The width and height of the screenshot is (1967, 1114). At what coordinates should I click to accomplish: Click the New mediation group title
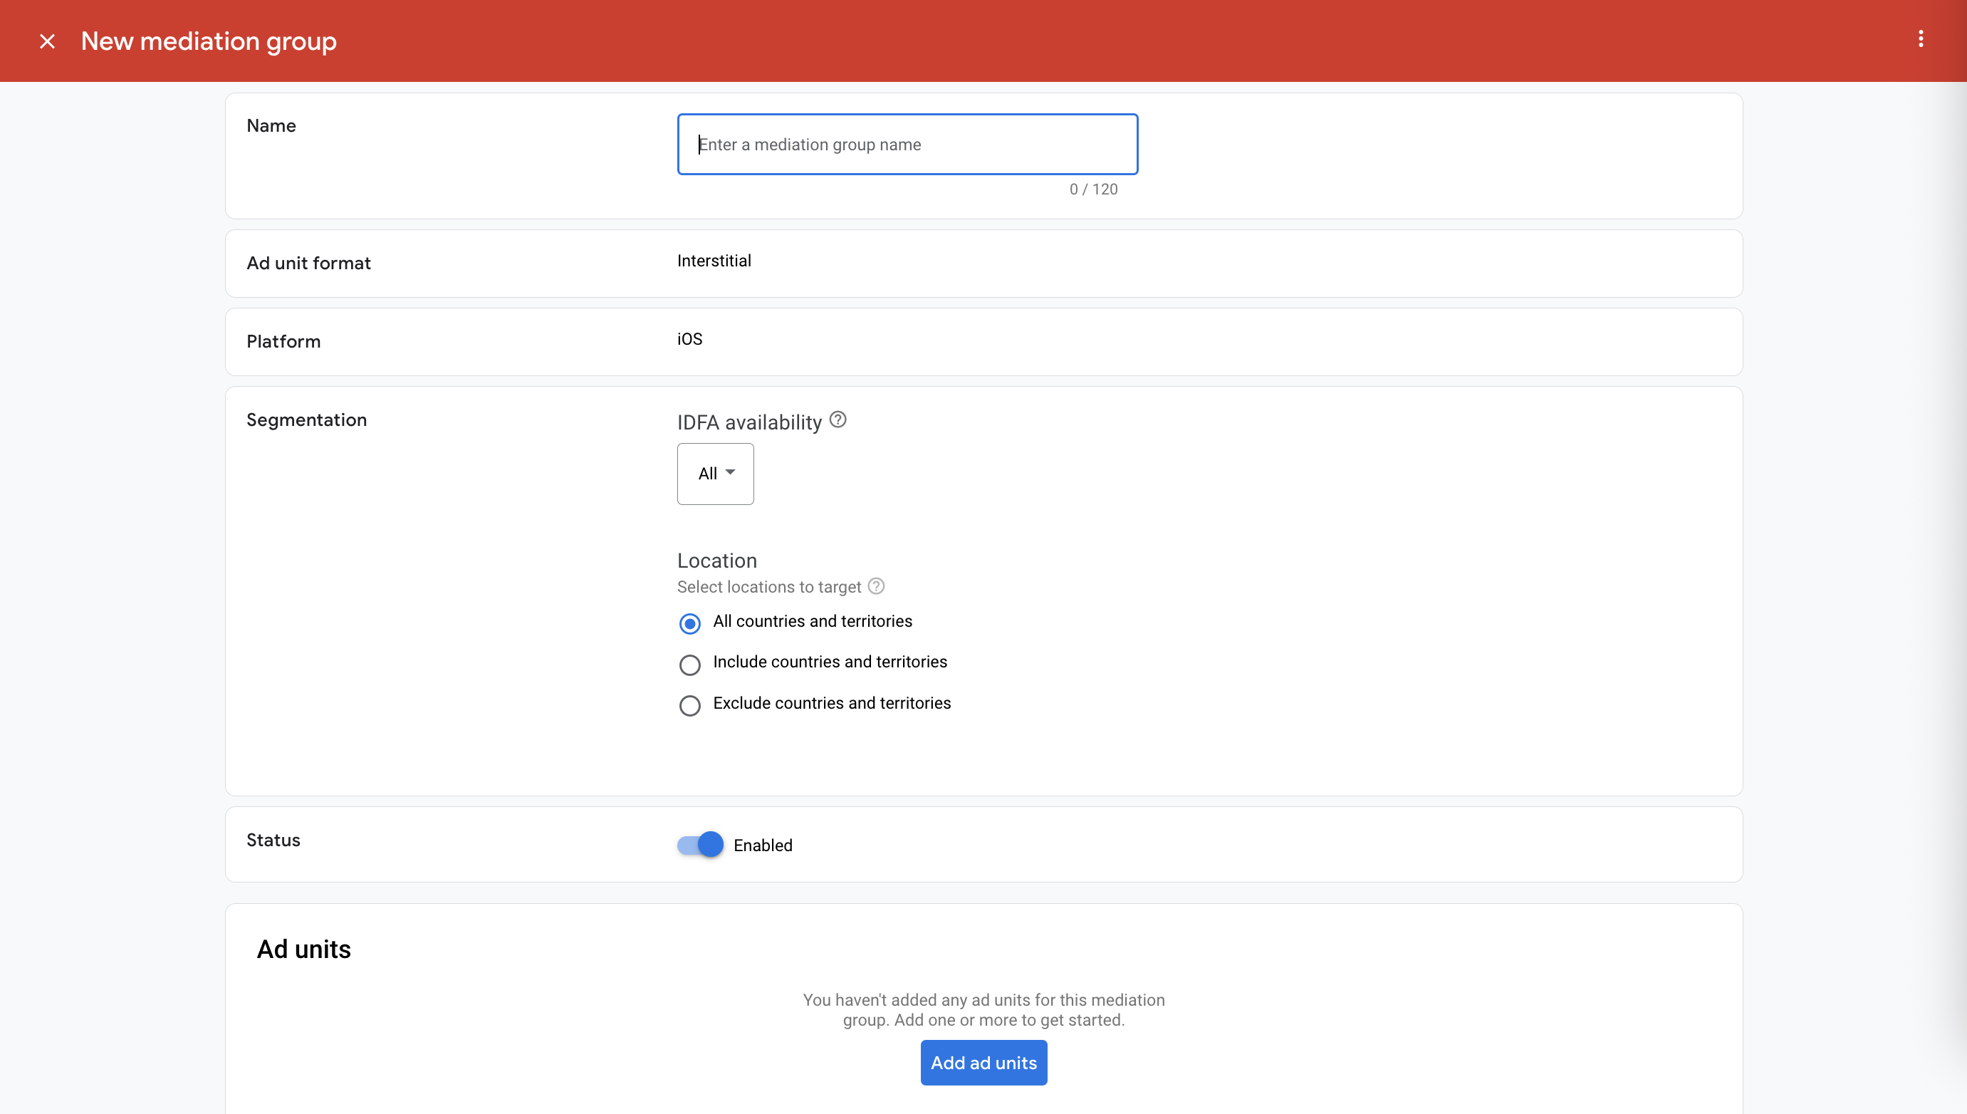[x=209, y=41]
